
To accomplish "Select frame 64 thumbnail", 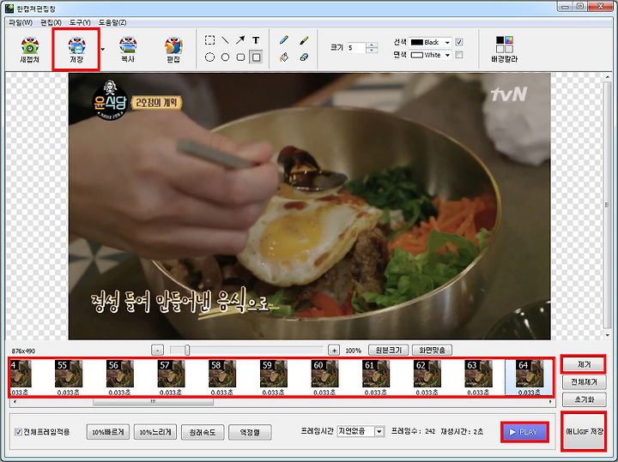I will (x=530, y=374).
